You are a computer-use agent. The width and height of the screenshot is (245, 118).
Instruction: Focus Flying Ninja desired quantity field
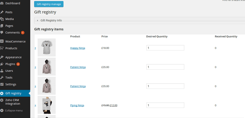point(165,105)
